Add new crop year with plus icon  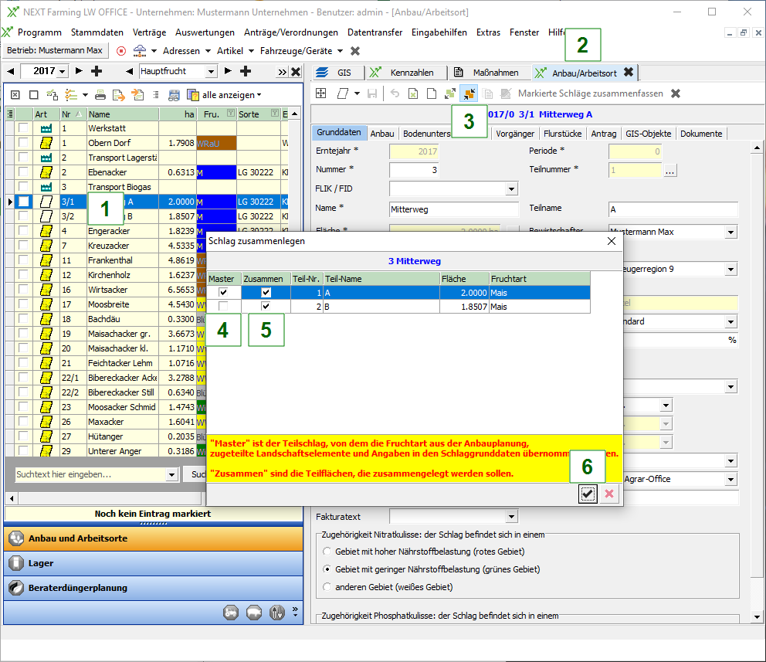click(x=97, y=71)
